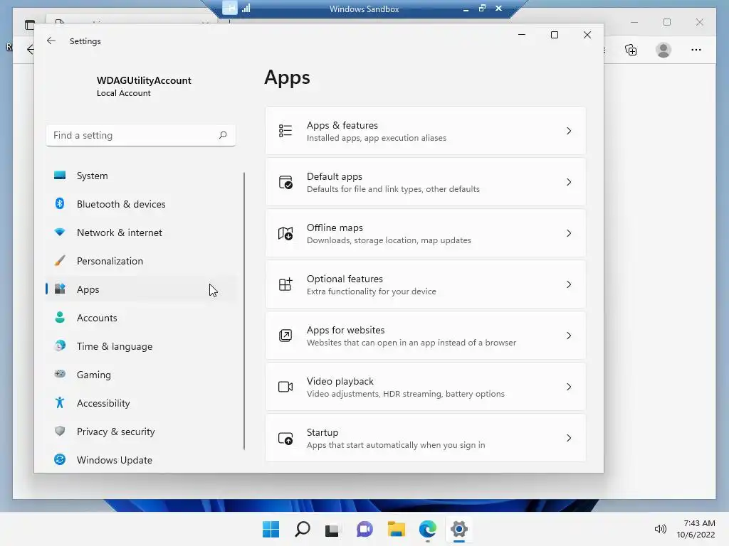Viewport: 729px width, 546px height.
Task: Open Edge more options menu (three dots)
Action: pyautogui.click(x=696, y=50)
